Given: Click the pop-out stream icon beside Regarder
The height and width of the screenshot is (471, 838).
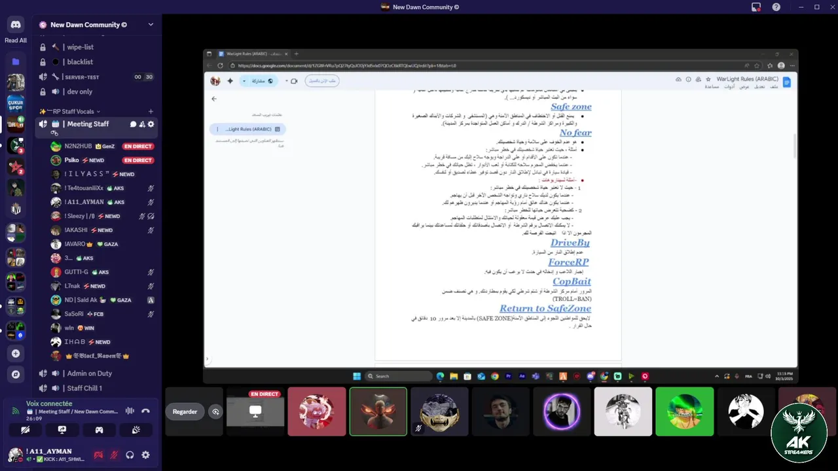Looking at the screenshot, I should (215, 411).
